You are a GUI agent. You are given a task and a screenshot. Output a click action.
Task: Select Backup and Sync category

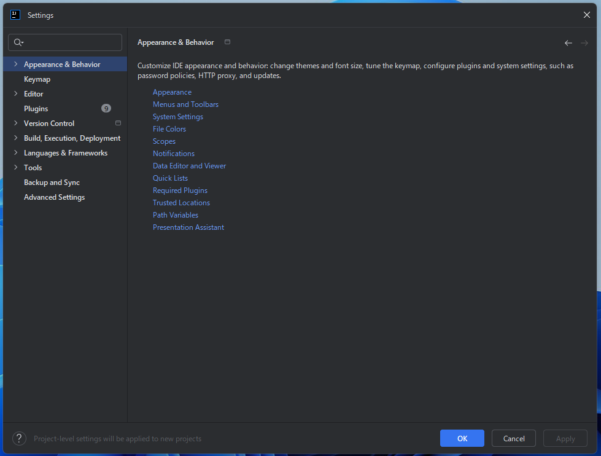coord(52,183)
